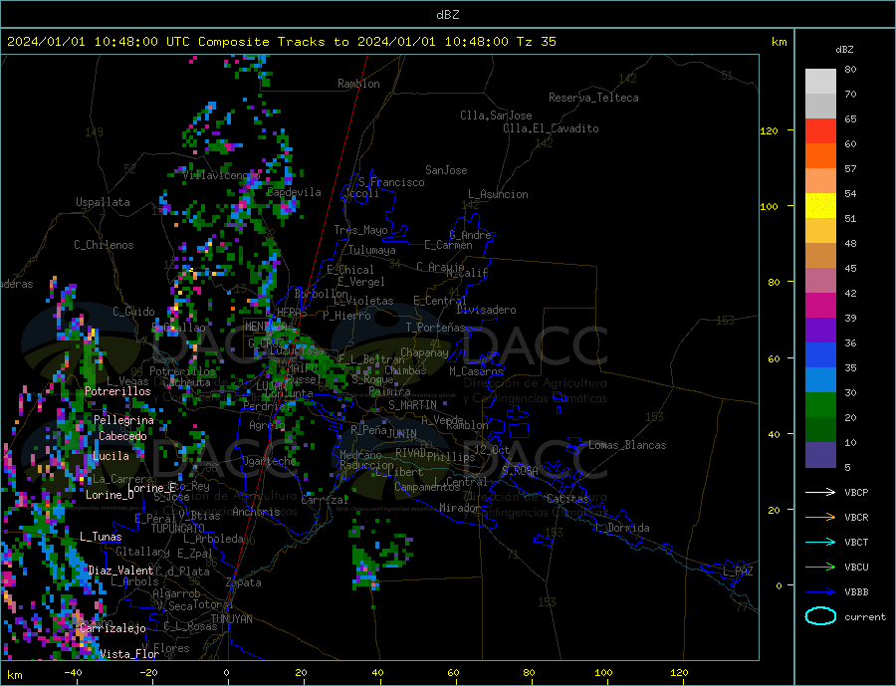Image resolution: width=896 pixels, height=686 pixels.
Task: Click the 51 dBZ yellow swatch
Action: (820, 206)
